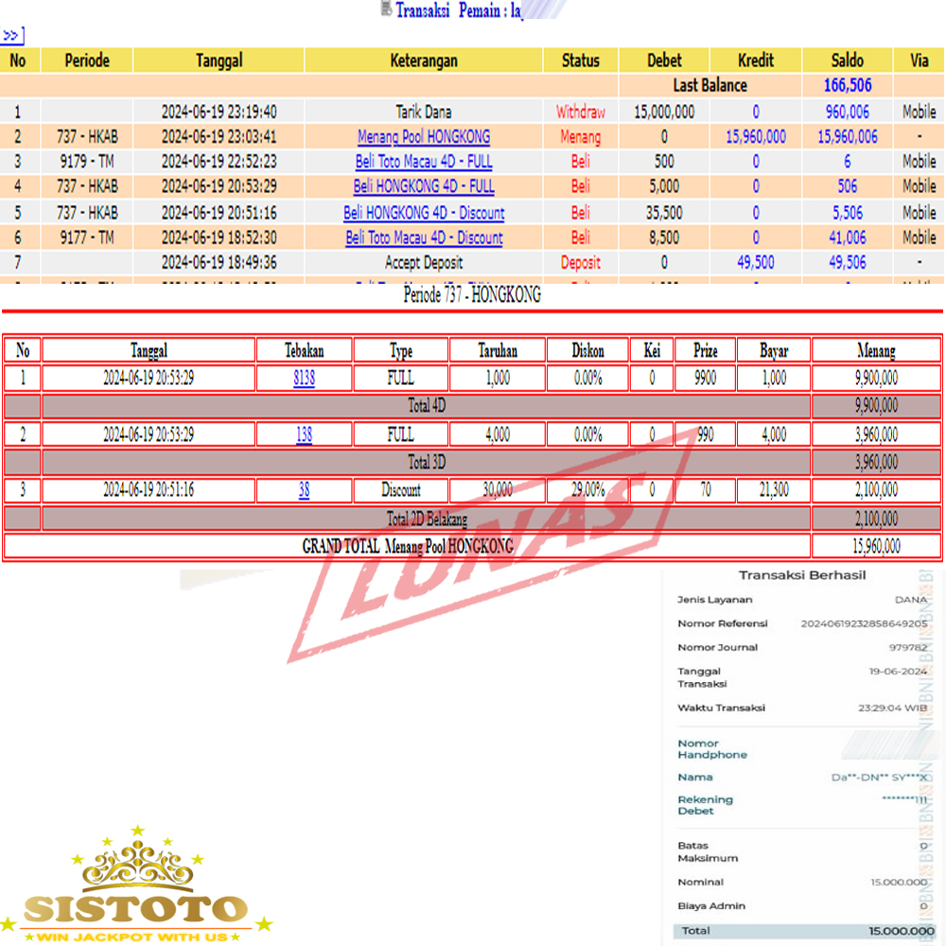Click the Keterangan column header

[x=424, y=61]
